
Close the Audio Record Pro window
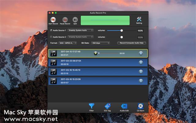50,13
